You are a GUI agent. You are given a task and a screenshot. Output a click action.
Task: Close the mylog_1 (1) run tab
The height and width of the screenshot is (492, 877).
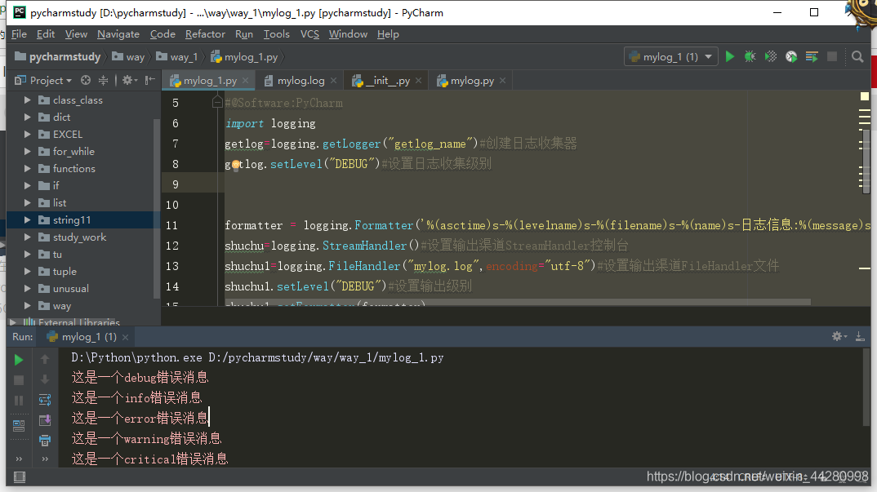coord(125,337)
